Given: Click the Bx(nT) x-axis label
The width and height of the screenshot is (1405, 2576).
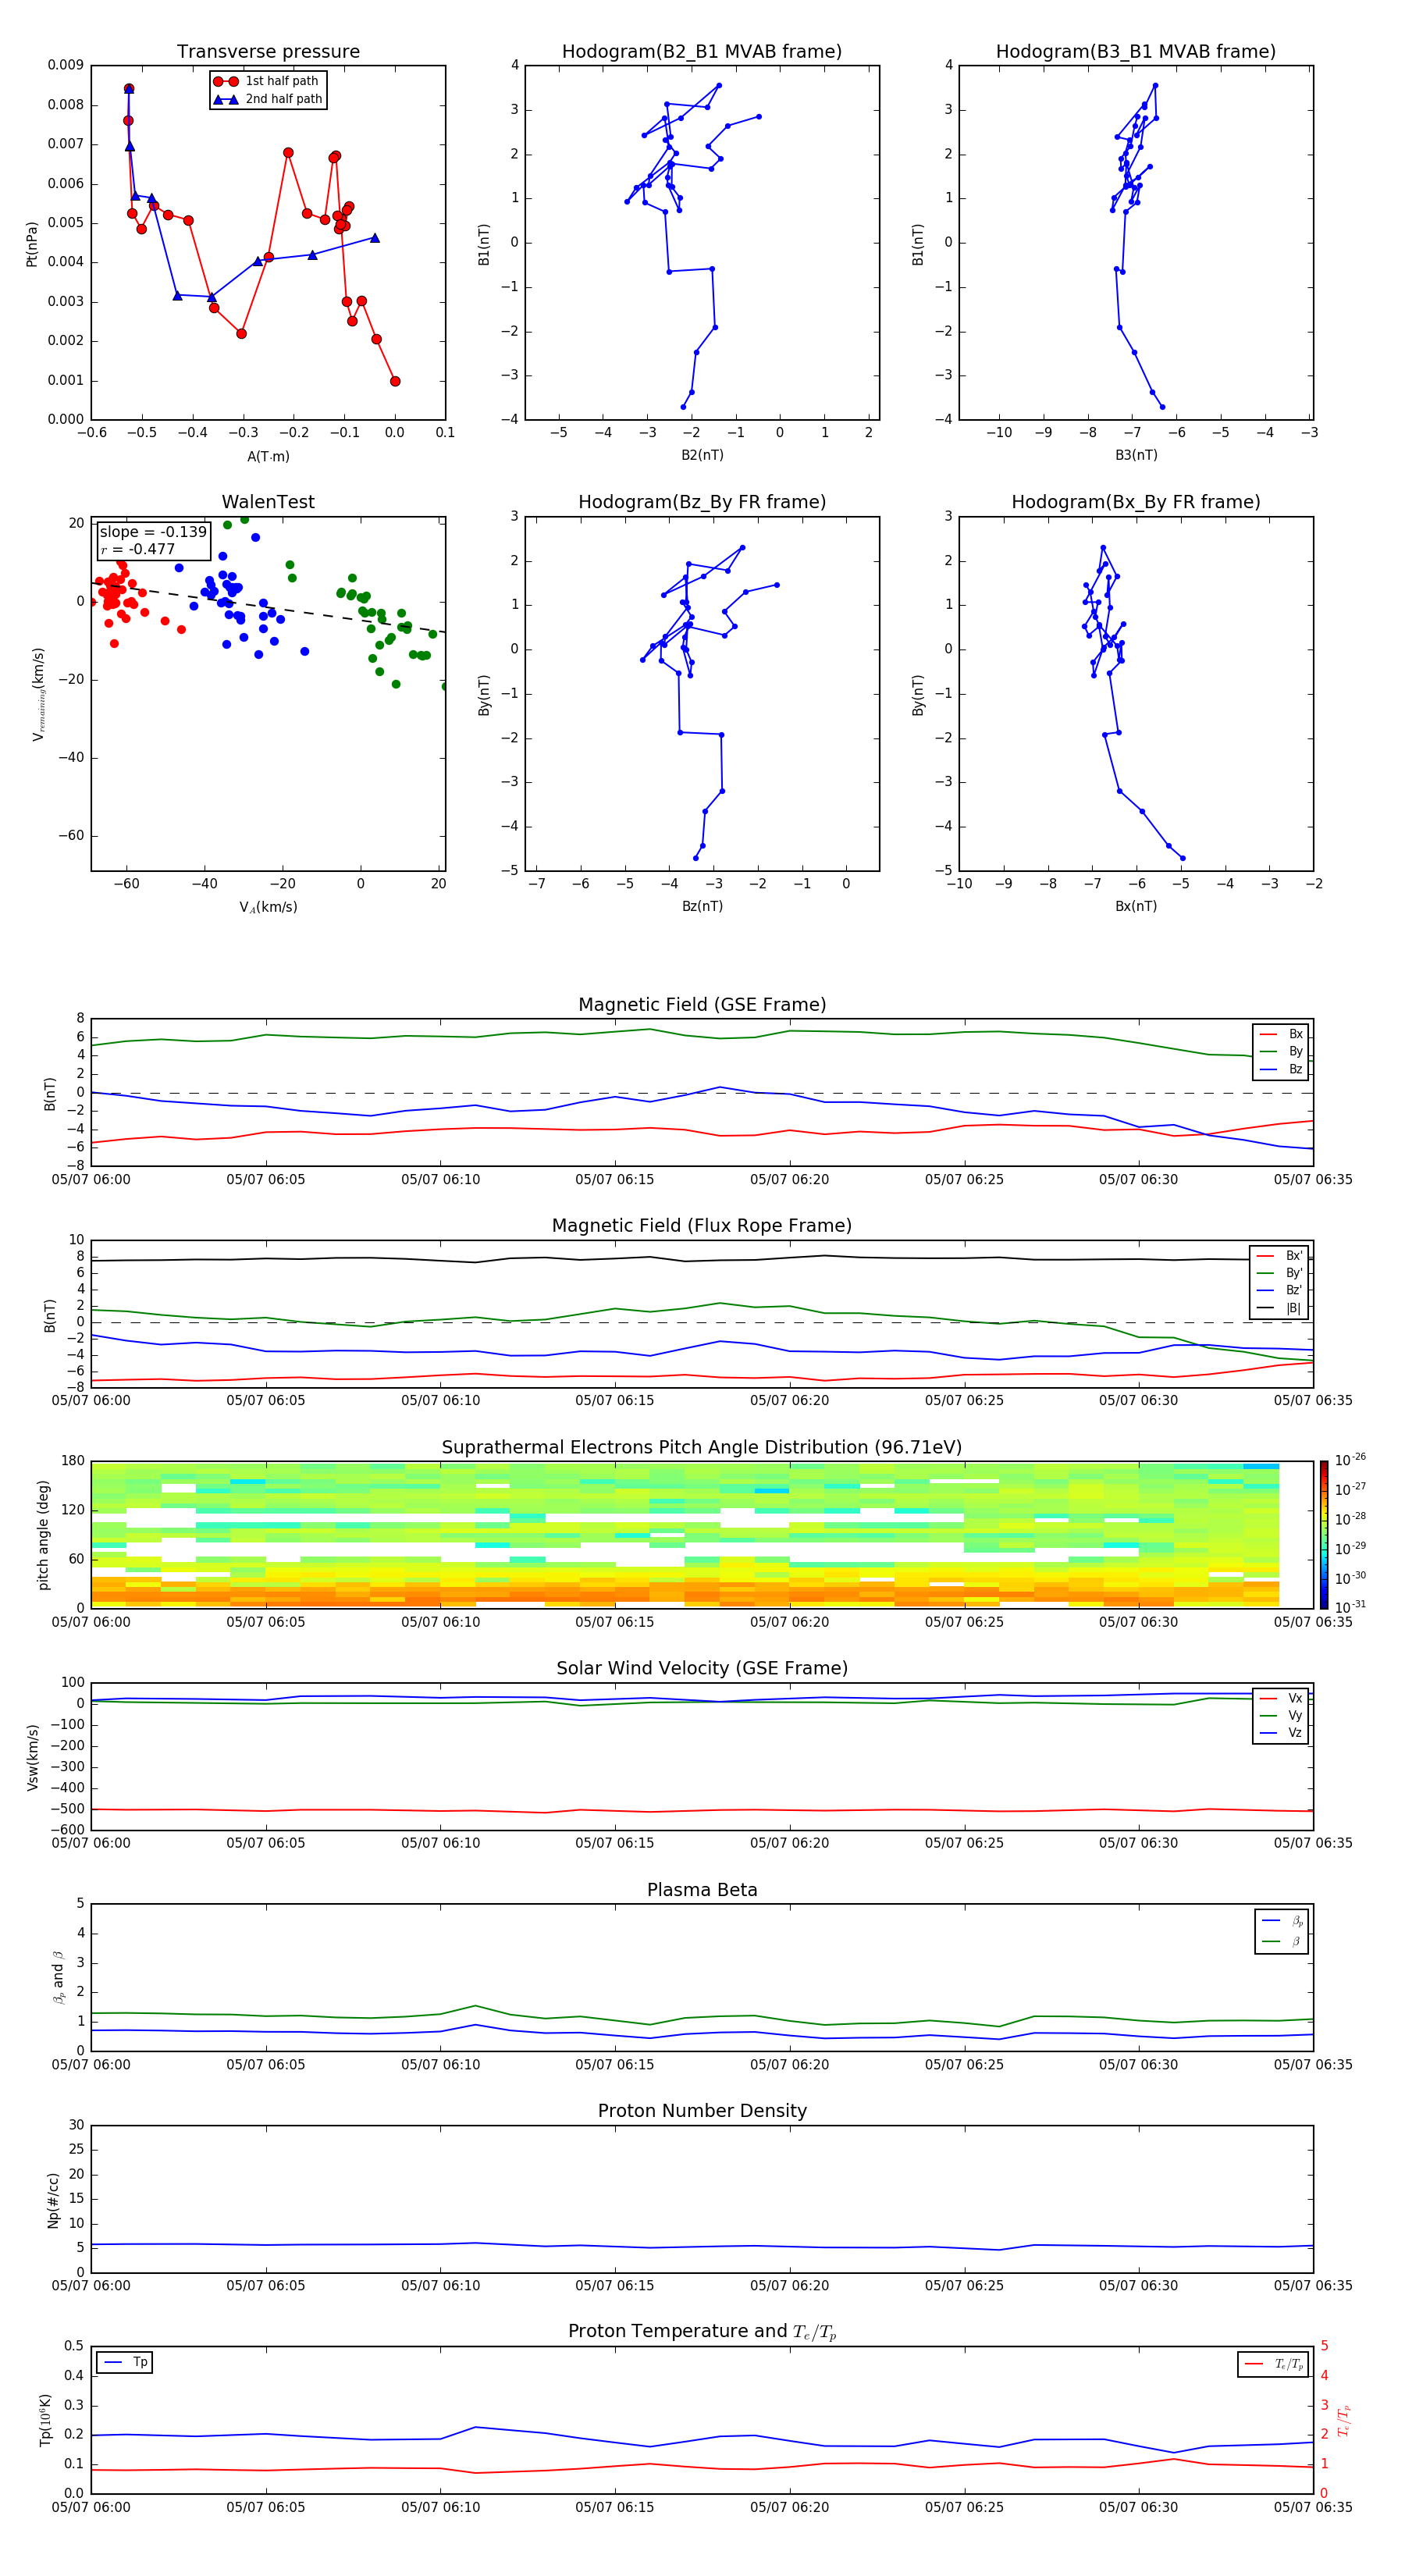Looking at the screenshot, I should click(1136, 906).
